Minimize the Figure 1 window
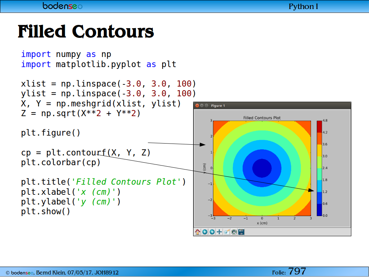 [202, 106]
